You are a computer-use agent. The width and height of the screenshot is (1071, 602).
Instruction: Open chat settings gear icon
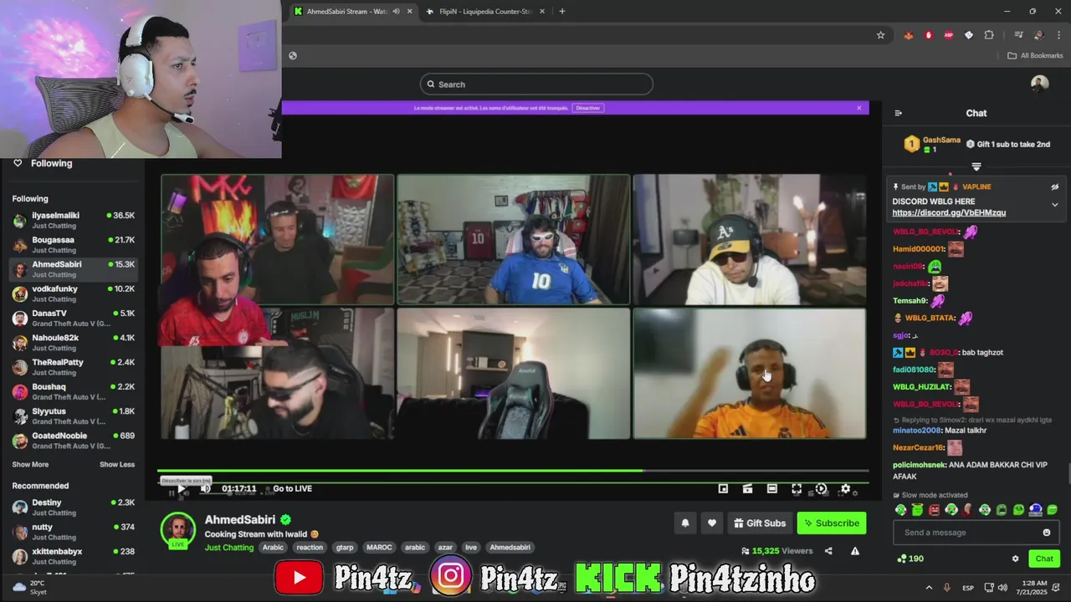pyautogui.click(x=1015, y=559)
